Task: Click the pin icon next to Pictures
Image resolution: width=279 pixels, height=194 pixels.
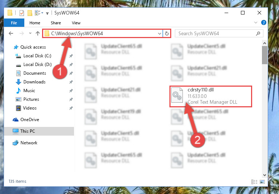Action: (x=71, y=99)
